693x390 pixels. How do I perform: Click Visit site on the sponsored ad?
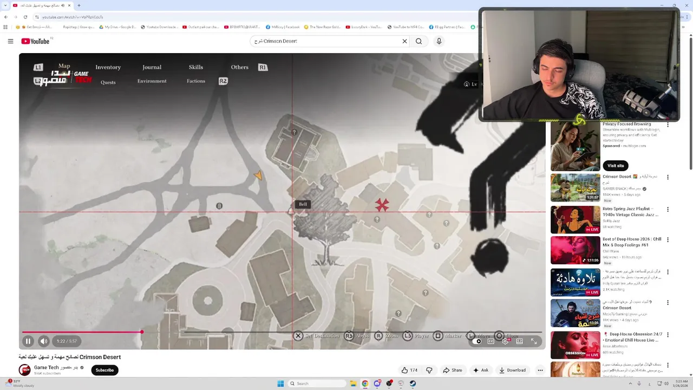point(616,165)
